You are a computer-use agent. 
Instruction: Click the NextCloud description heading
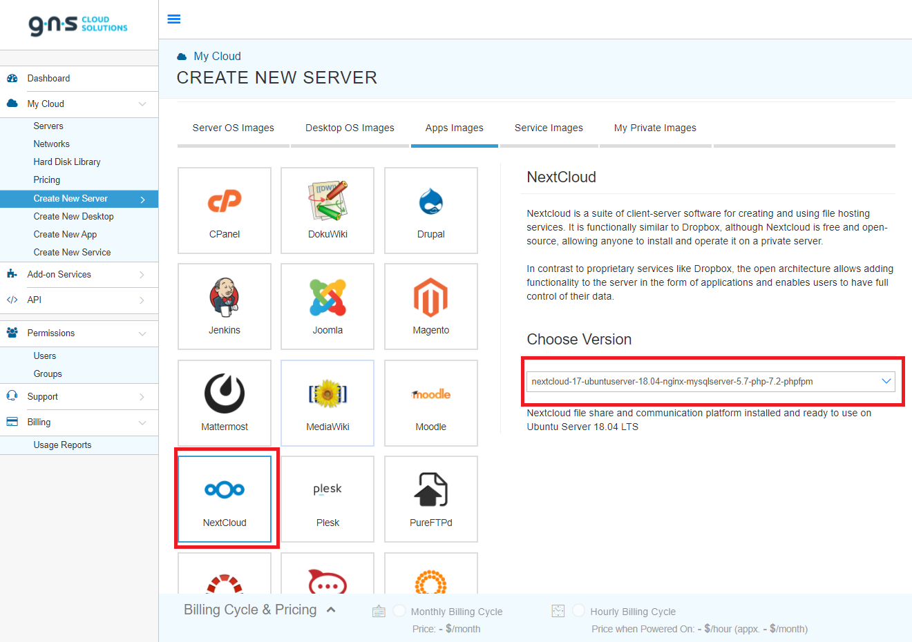point(562,177)
